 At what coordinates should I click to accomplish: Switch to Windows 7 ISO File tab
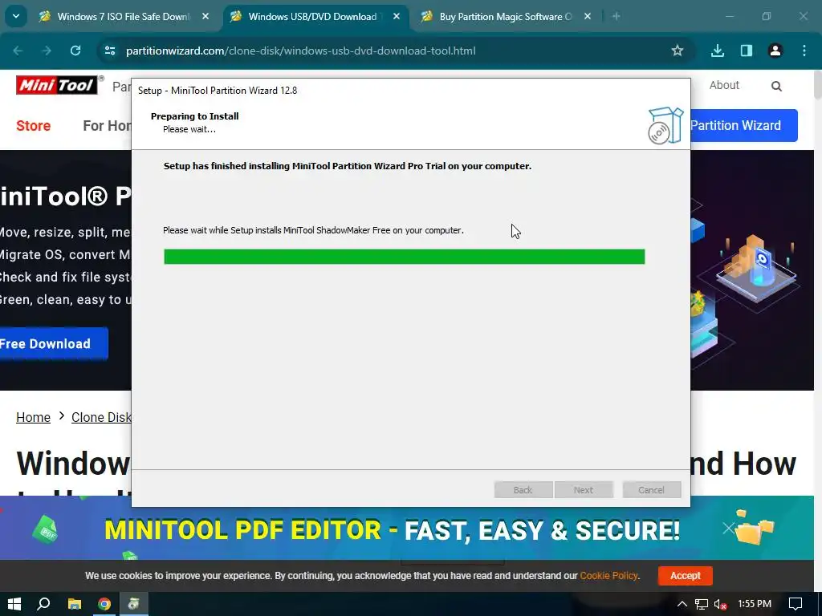[124, 17]
